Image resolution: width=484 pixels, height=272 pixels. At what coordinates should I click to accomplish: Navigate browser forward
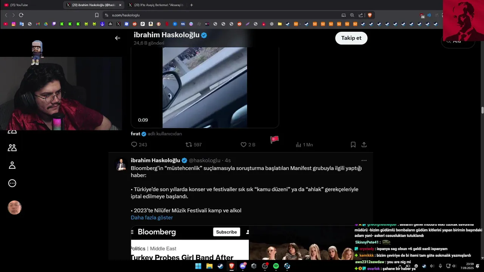click(x=13, y=15)
